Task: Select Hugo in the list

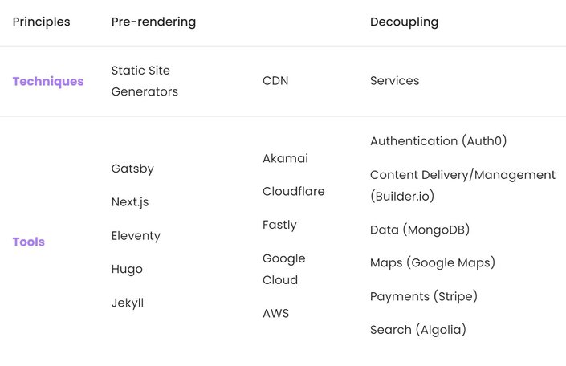Action: click(x=127, y=269)
